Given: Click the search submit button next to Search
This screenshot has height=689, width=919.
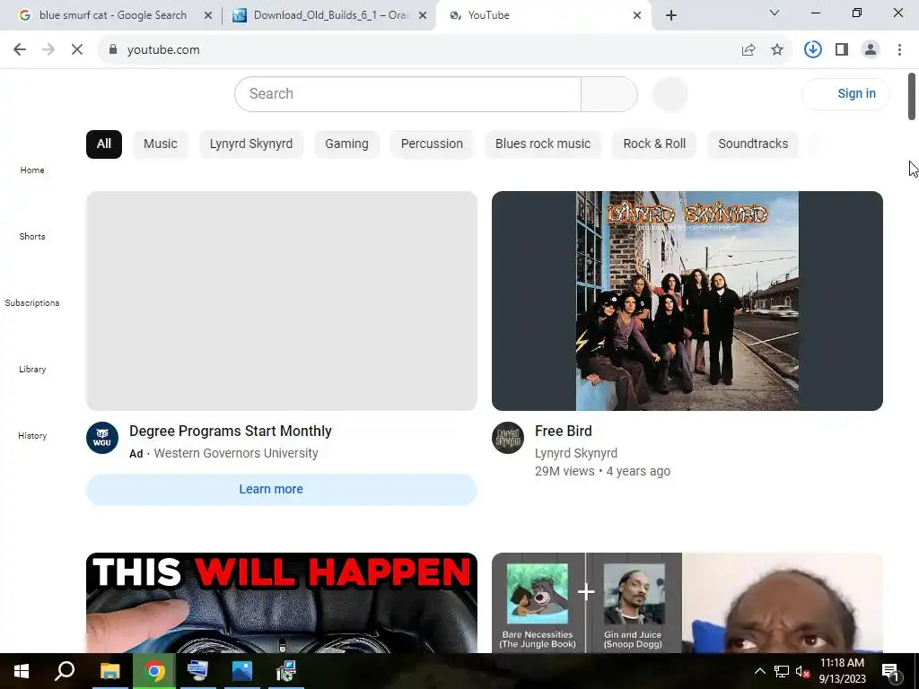Looking at the screenshot, I should (609, 93).
